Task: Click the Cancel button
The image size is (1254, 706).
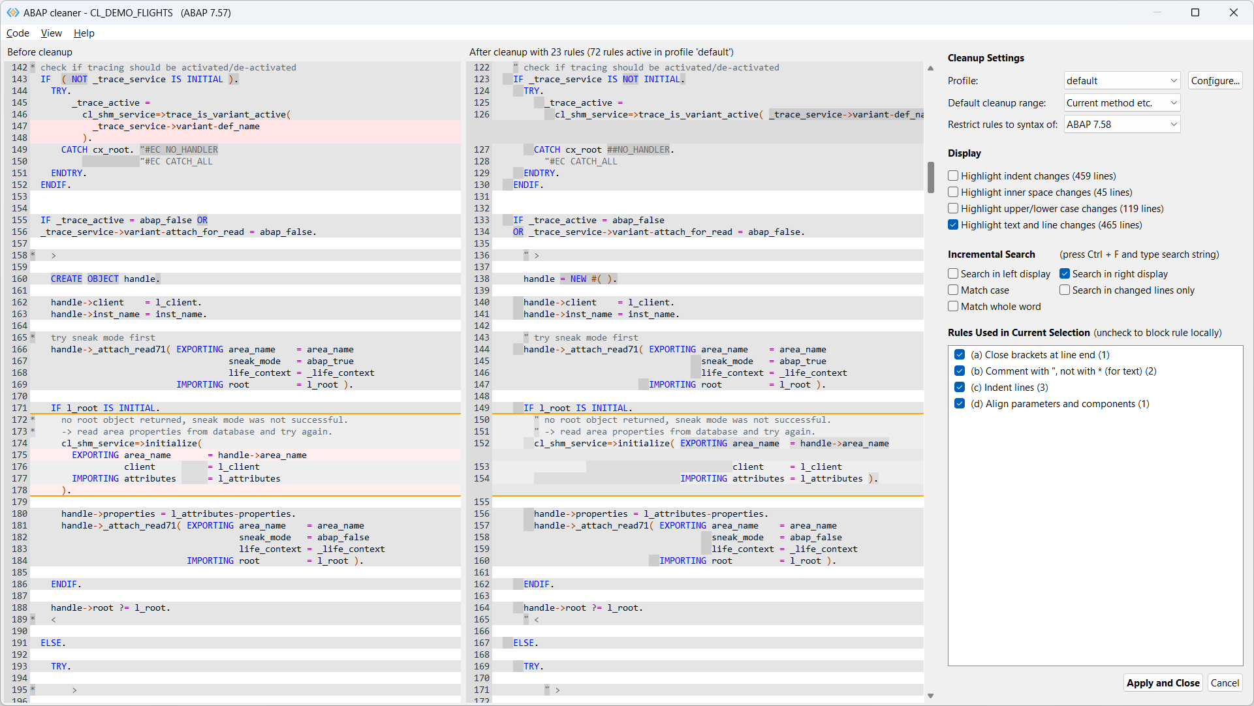Action: pos(1224,683)
